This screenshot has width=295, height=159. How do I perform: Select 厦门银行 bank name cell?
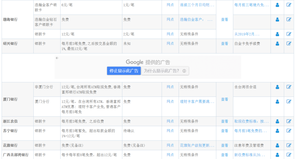(18, 99)
